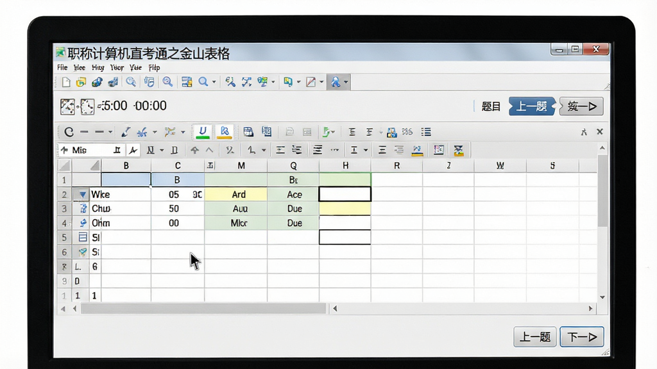Click the new blank document icon
Screen dimensions: 657x369
(66, 82)
